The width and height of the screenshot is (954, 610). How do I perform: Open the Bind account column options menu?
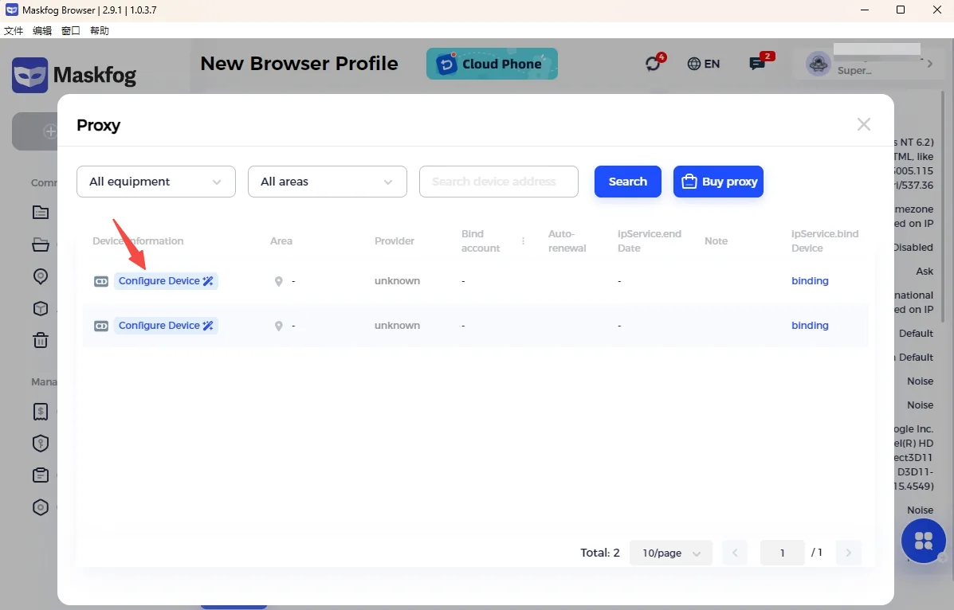click(x=524, y=240)
